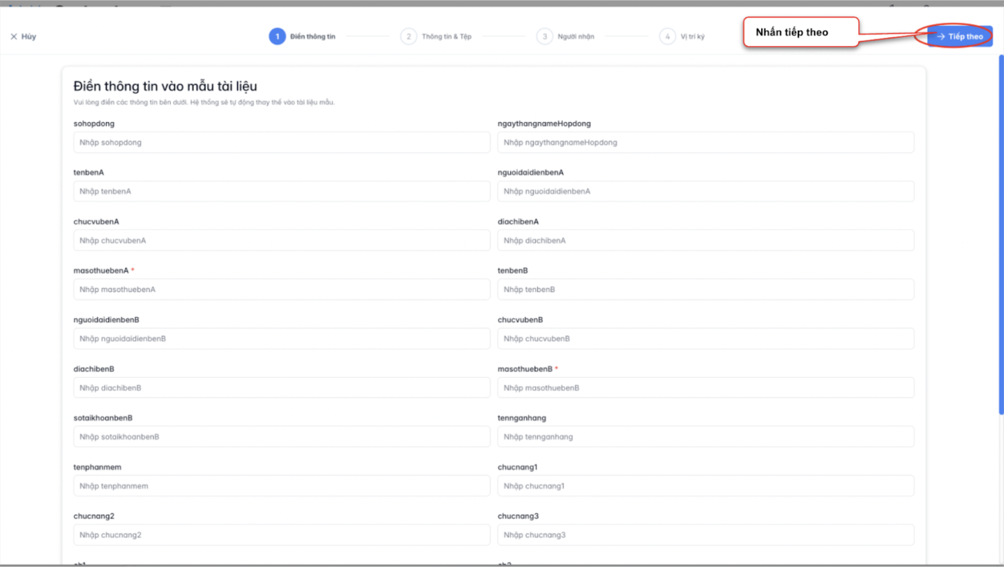Click the vertical page scrollbar
1004x567 pixels.
[1001, 235]
